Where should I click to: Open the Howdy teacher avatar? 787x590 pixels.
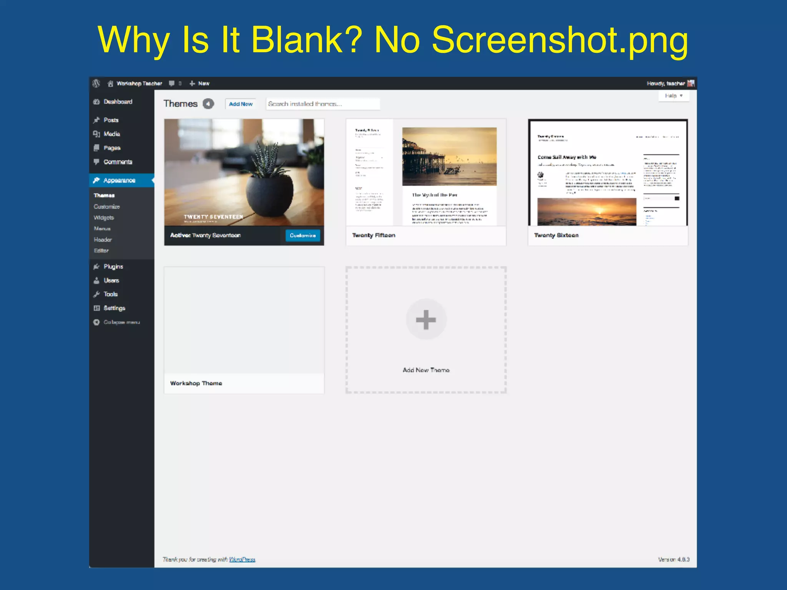[691, 83]
